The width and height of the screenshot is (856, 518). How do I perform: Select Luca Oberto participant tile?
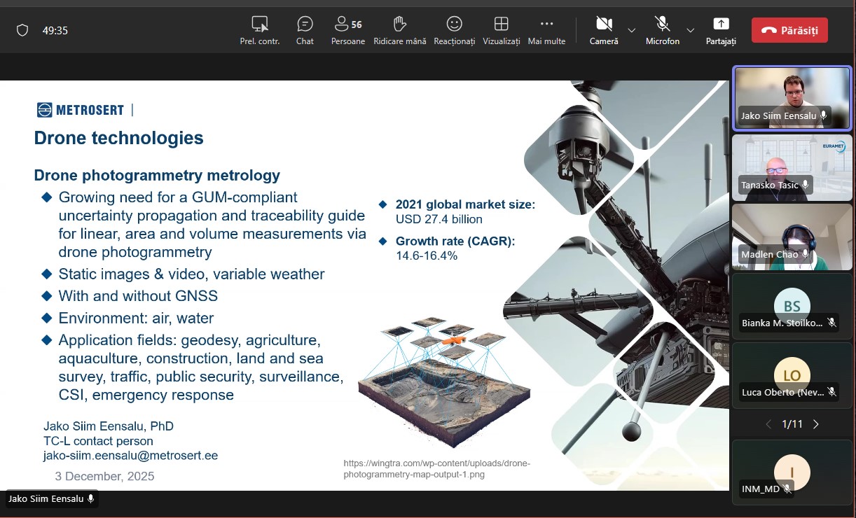click(792, 374)
